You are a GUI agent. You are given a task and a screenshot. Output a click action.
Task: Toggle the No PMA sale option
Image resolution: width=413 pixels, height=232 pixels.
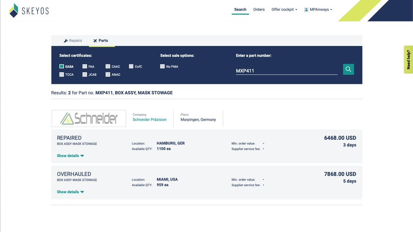pos(162,66)
